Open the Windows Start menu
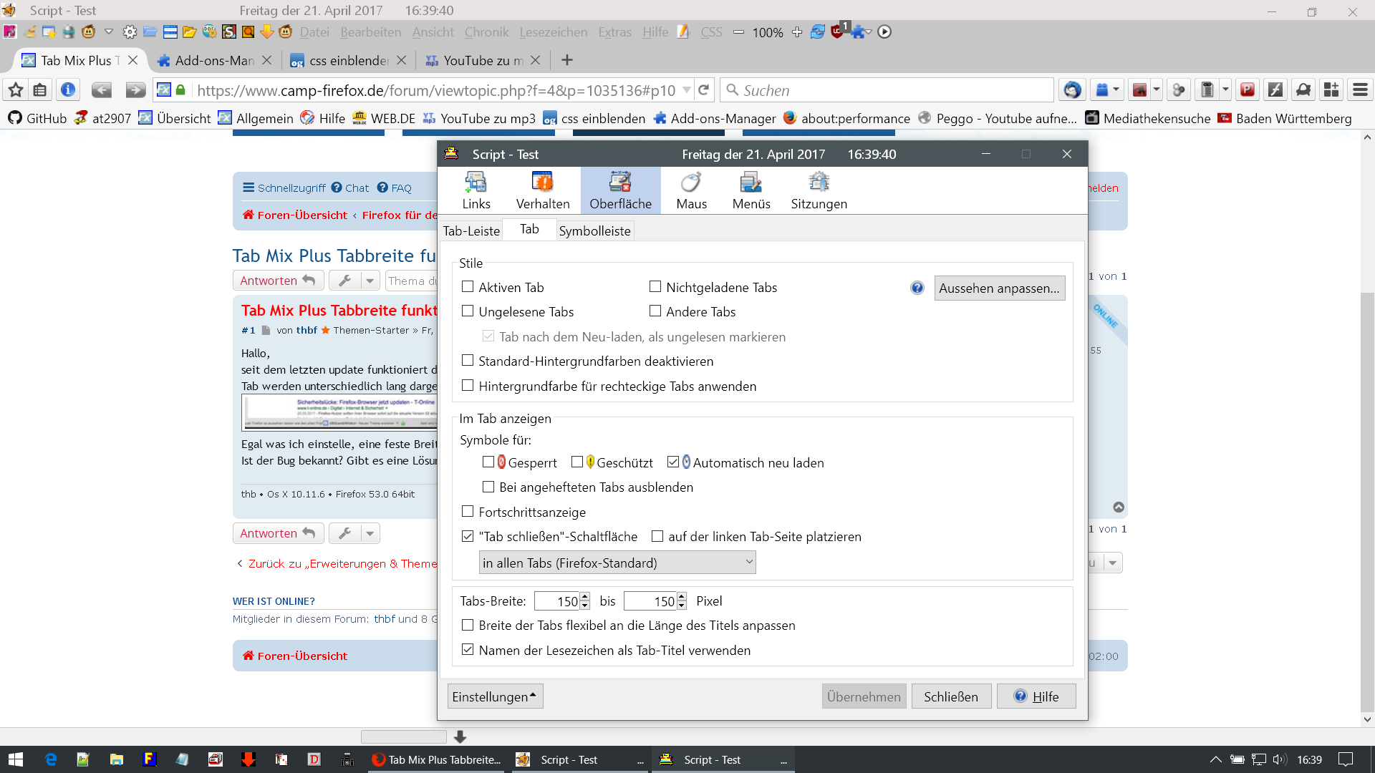 click(16, 759)
